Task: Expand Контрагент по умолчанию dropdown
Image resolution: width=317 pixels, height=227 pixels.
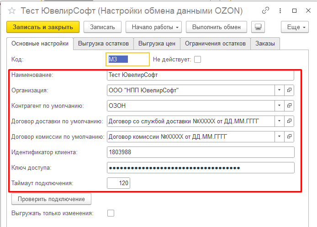Action: (x=280, y=106)
